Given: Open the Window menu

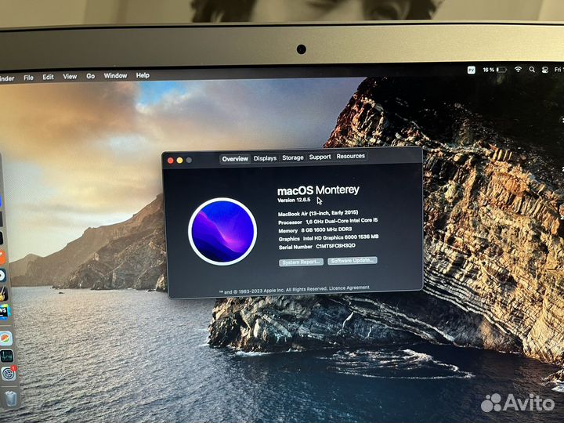Looking at the screenshot, I should point(115,75).
